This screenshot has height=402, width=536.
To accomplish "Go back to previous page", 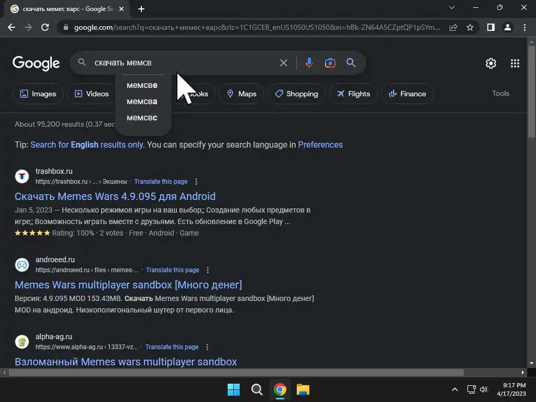I will click(12, 27).
